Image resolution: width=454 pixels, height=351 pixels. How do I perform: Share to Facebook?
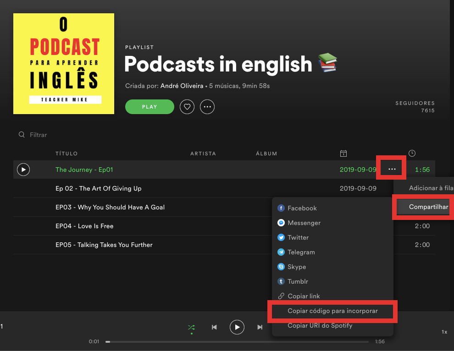(x=332, y=208)
